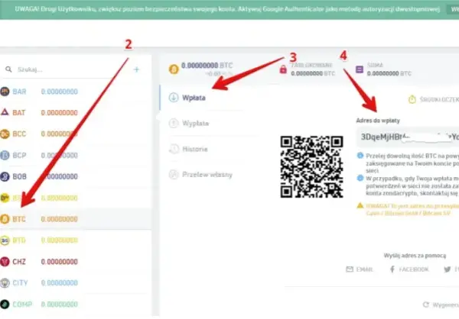Click the CITY coin icon
This screenshot has height=319, width=459.
tap(5, 283)
